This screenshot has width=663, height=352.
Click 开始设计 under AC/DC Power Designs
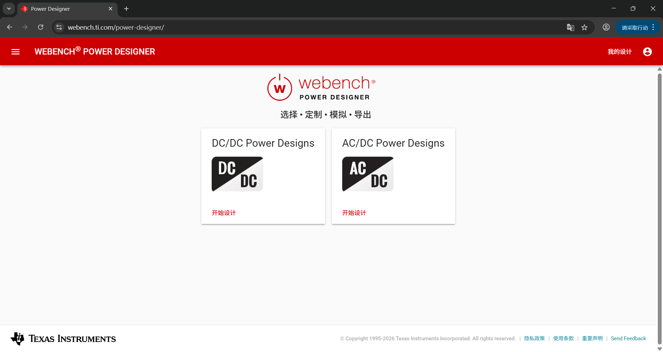coord(354,213)
